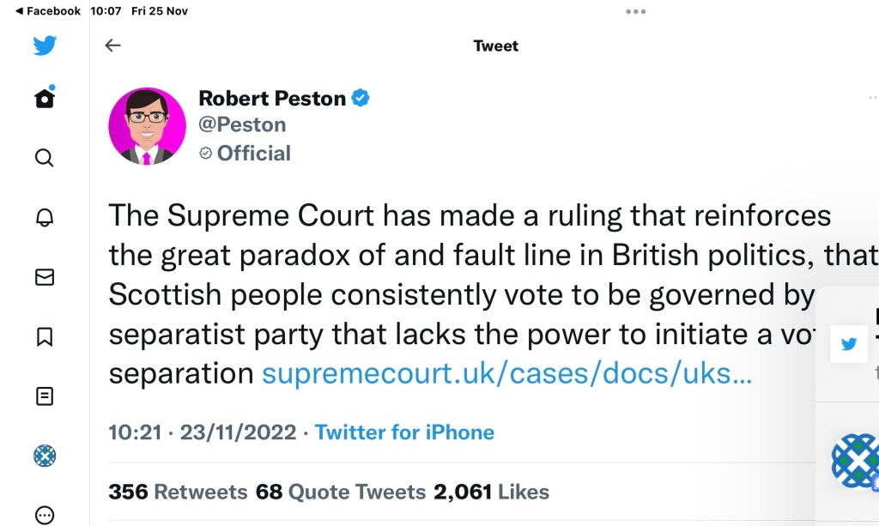Open the supremecourt.uk link in the tweet

(x=506, y=374)
